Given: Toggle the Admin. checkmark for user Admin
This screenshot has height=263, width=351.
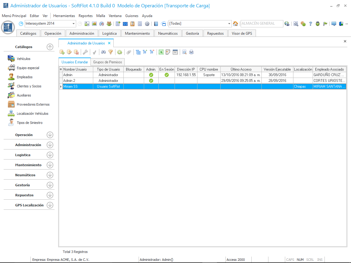Looking at the screenshot, I should click(x=151, y=75).
